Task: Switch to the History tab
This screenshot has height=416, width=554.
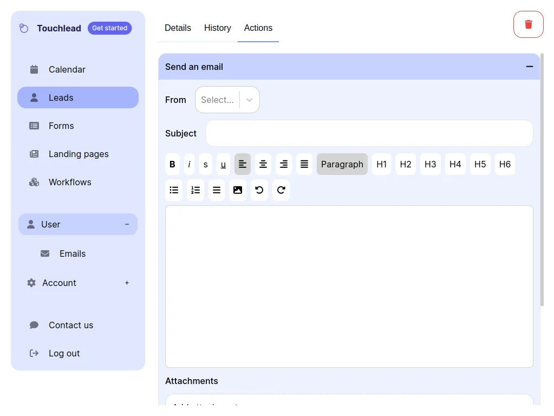Action: click(x=217, y=28)
